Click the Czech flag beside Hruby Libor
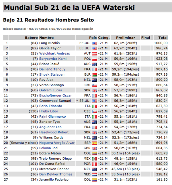This screenshot has height=185, width=172. click(x=95, y=111)
